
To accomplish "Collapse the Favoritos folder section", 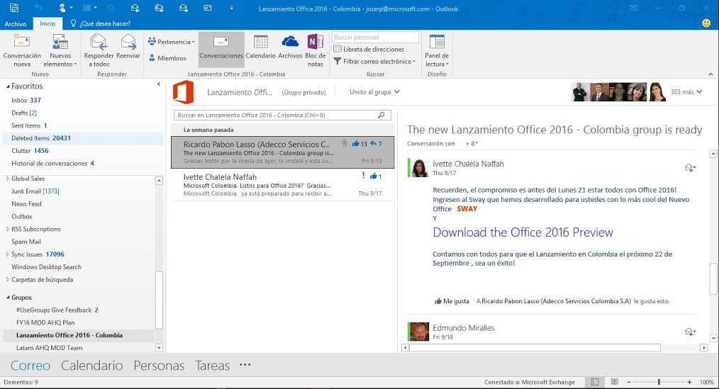I will click(7, 86).
